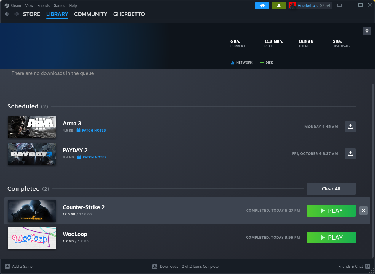Click the Steam logo icon in the menu bar

[7, 6]
